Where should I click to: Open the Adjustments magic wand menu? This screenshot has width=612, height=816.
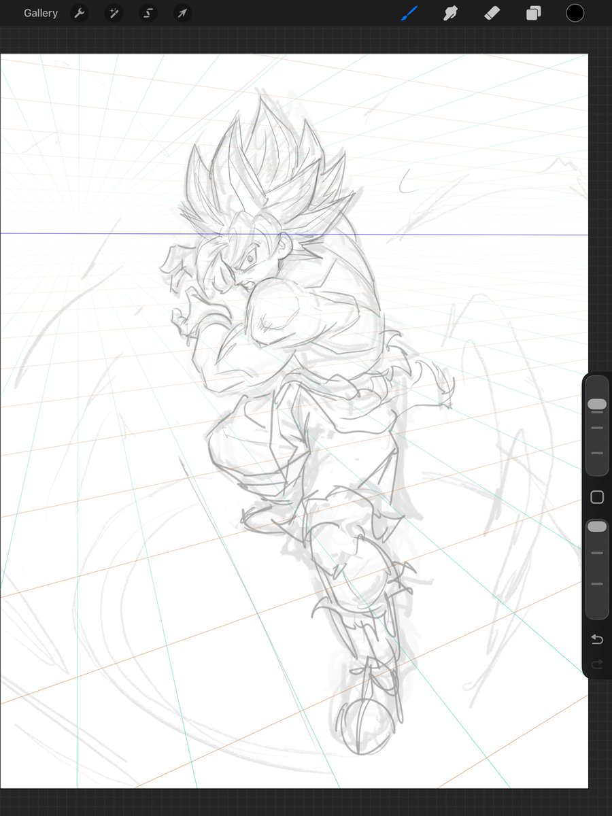(114, 13)
